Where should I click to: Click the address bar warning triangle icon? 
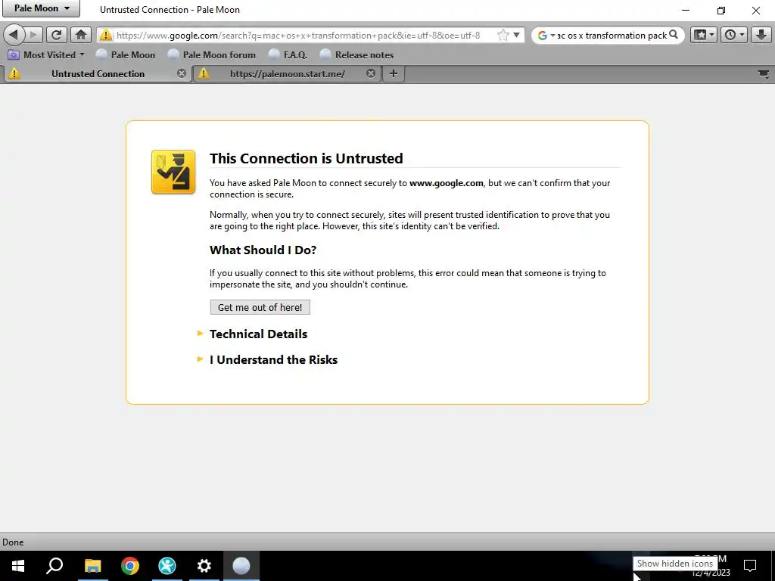[105, 35]
